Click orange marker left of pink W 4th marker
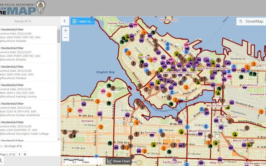This screenshot has width=266, height=166. (x=69, y=110)
